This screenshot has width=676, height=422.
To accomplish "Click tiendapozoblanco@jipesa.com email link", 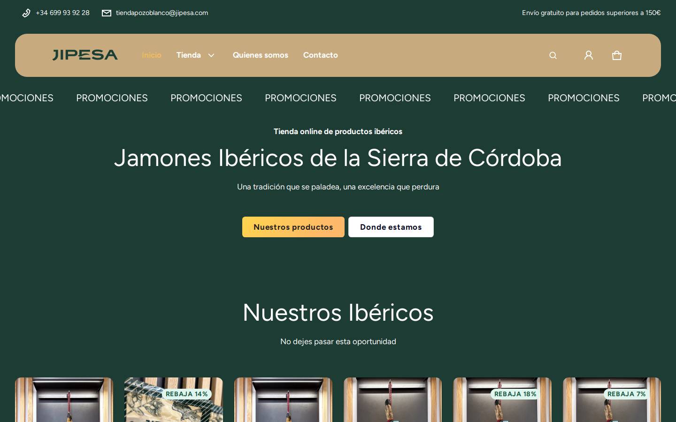I will point(162,13).
